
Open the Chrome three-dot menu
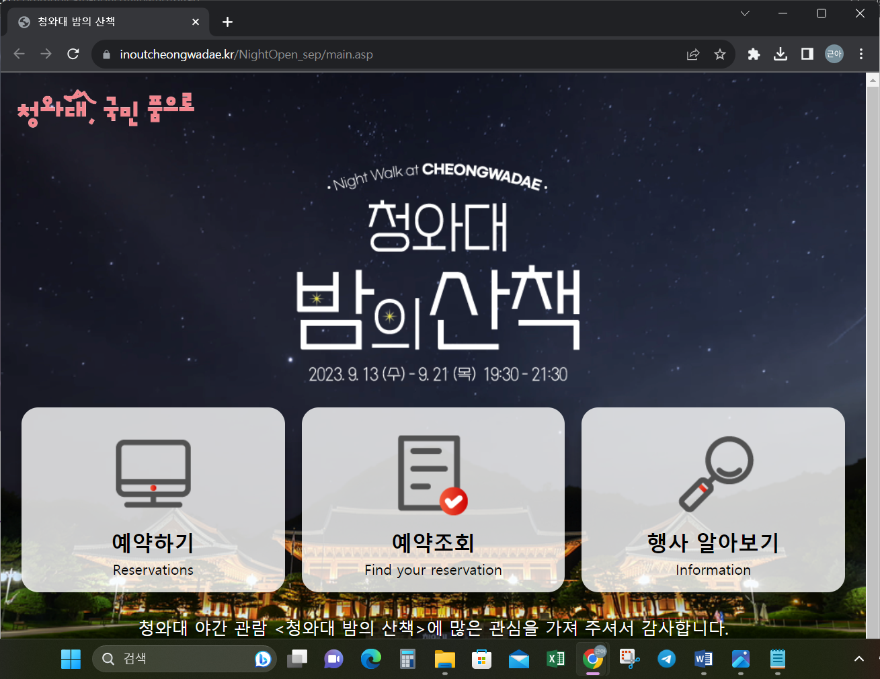coord(861,54)
